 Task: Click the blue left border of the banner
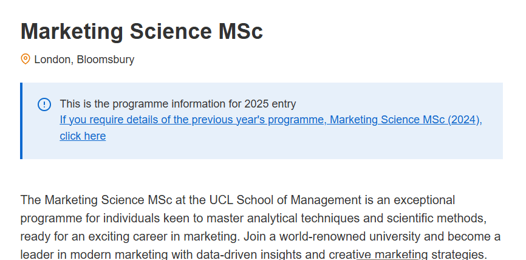tap(21, 121)
